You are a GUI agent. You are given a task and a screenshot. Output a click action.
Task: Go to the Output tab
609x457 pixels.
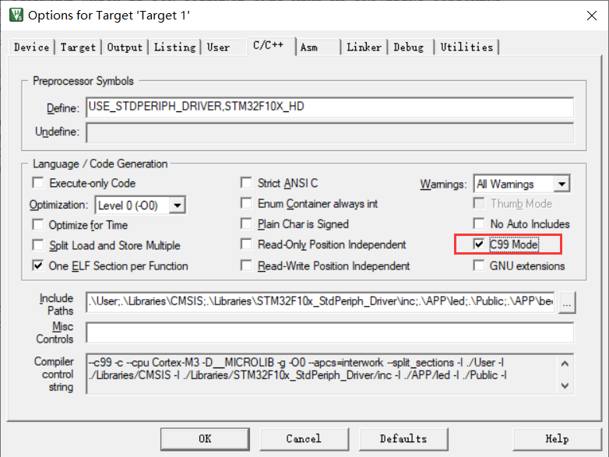click(x=125, y=47)
